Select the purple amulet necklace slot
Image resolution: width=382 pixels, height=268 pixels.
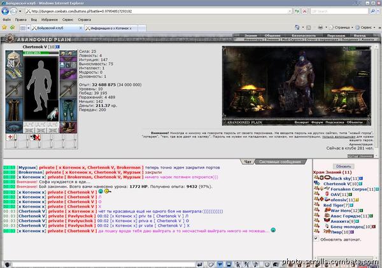click(68, 59)
